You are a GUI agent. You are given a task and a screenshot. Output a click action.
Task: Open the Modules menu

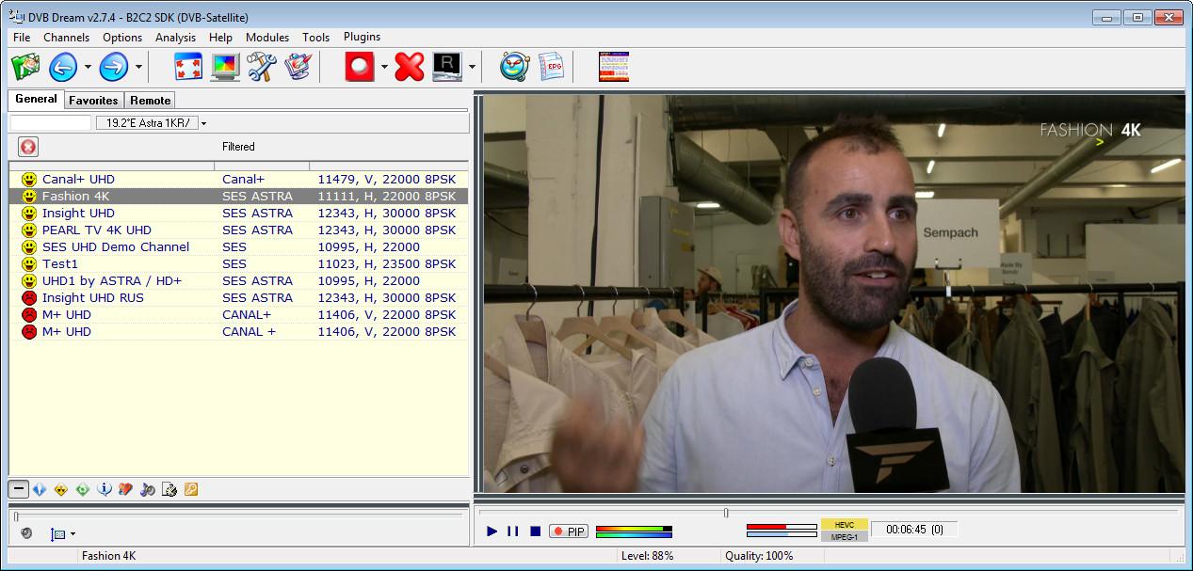[267, 38]
